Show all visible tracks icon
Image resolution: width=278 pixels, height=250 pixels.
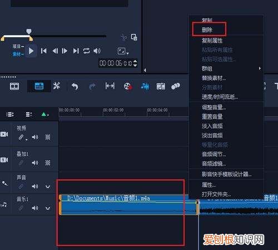click(x=10, y=114)
